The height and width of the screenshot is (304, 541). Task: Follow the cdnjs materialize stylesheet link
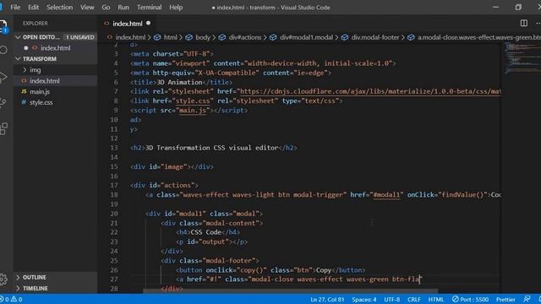(x=370, y=91)
